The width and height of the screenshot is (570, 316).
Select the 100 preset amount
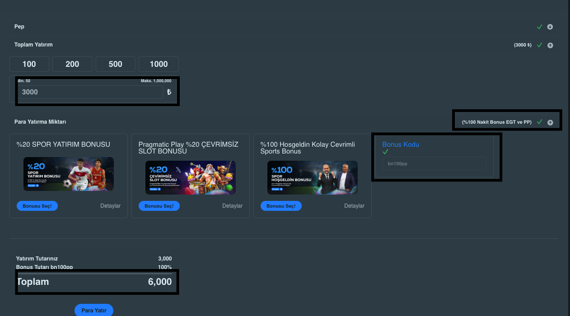tap(29, 64)
